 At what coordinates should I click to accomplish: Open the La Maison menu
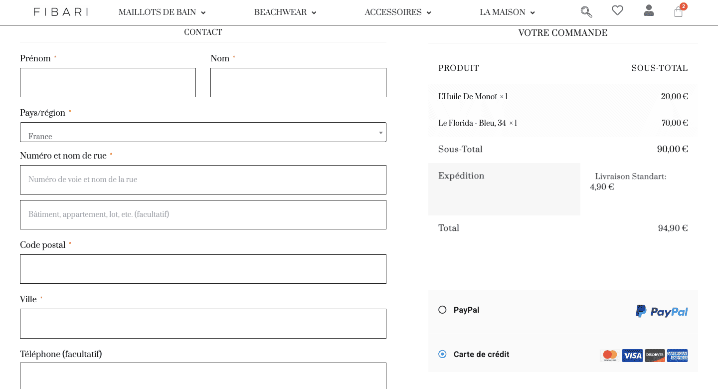coord(507,12)
